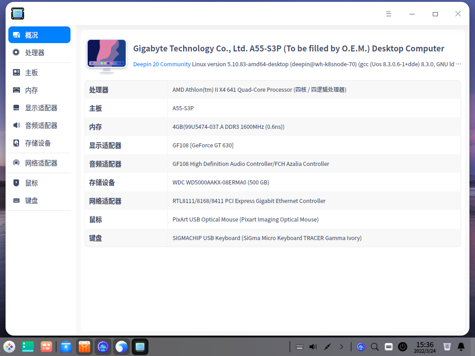Select the 概况 overview sidebar item
This screenshot has height=356, width=475.
pyautogui.click(x=39, y=35)
